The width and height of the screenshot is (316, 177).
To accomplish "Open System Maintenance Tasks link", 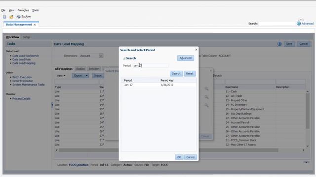I will (x=29, y=85).
